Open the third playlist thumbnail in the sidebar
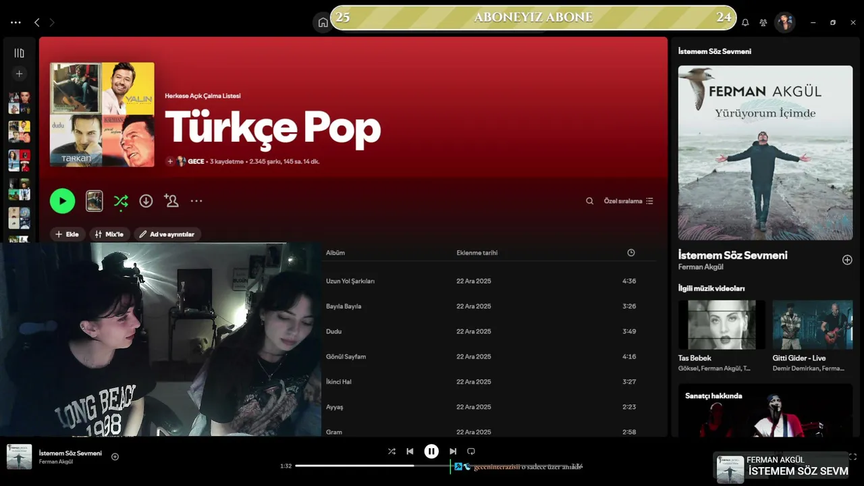864x486 pixels. pos(19,161)
